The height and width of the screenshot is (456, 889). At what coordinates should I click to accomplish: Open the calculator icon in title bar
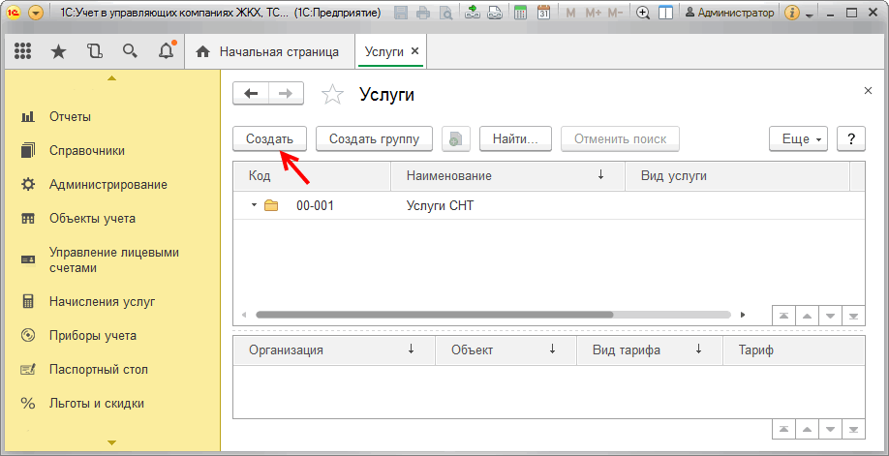tap(521, 13)
